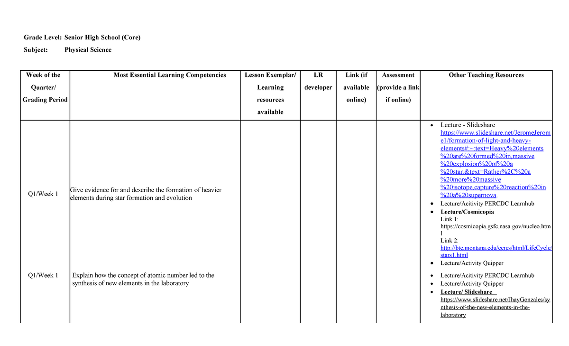Click the Other Teaching Resources header cell
Viewport: 569px width, 346px height.
pos(486,75)
